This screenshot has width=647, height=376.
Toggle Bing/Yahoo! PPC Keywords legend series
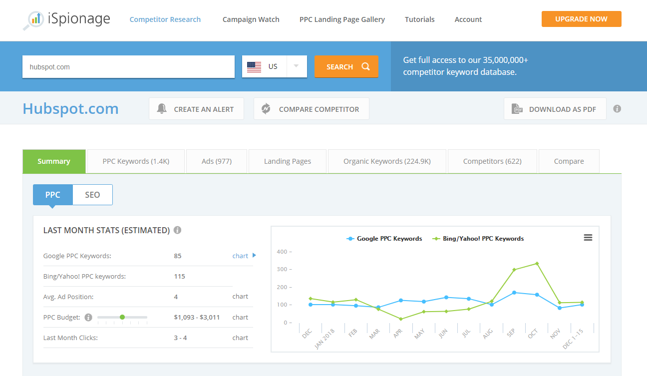pyautogui.click(x=478, y=239)
